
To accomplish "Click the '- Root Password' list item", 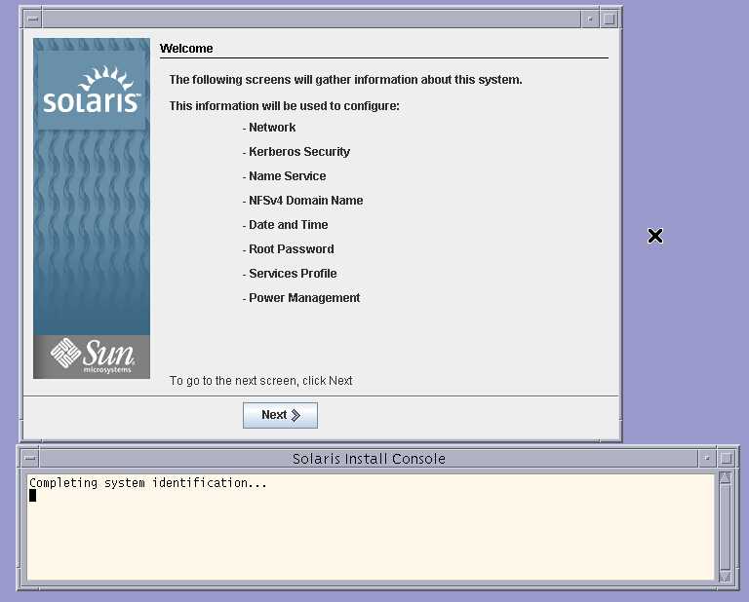I will [x=288, y=249].
